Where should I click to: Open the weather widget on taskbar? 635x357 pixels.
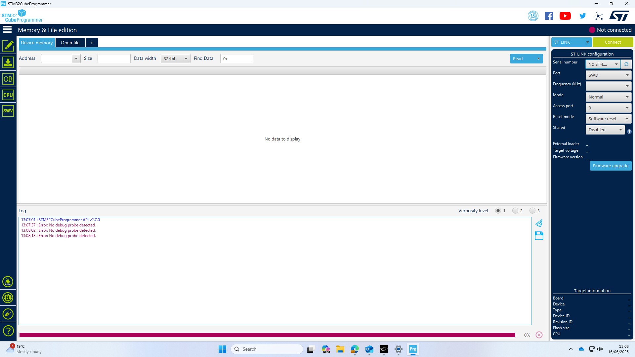[24, 349]
